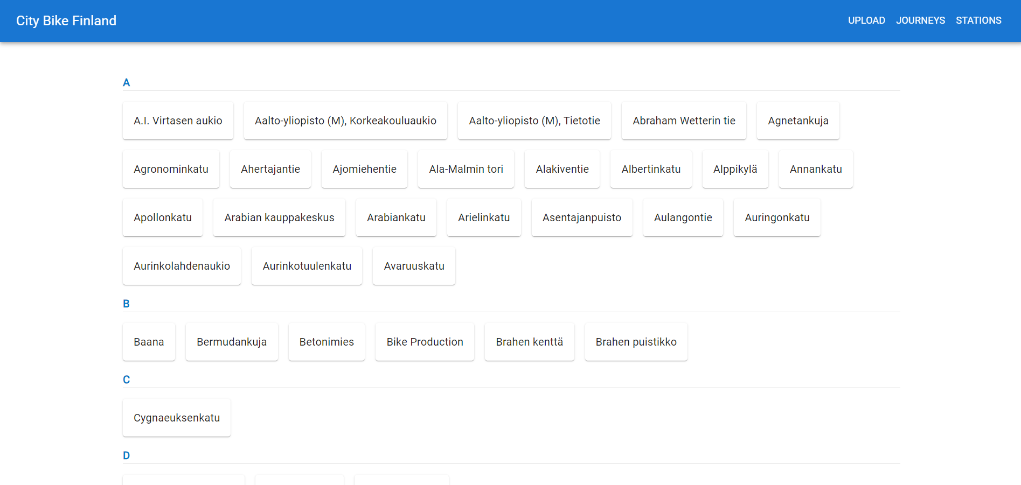Select Agronominkatu station
This screenshot has width=1021, height=485.
click(171, 169)
